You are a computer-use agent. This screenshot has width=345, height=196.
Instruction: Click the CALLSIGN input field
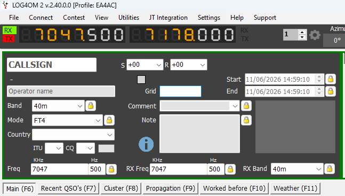pos(52,65)
